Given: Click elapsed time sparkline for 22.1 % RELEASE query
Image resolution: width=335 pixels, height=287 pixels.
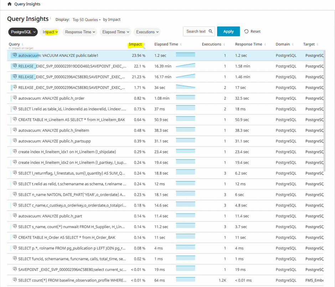Looking at the screenshot, I should [x=185, y=65].
